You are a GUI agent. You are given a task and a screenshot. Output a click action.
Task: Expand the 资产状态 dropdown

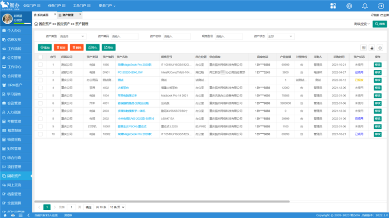(x=280, y=36)
